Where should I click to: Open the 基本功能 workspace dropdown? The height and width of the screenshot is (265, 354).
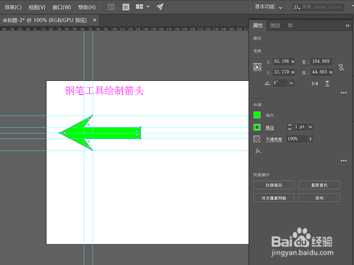pos(268,7)
